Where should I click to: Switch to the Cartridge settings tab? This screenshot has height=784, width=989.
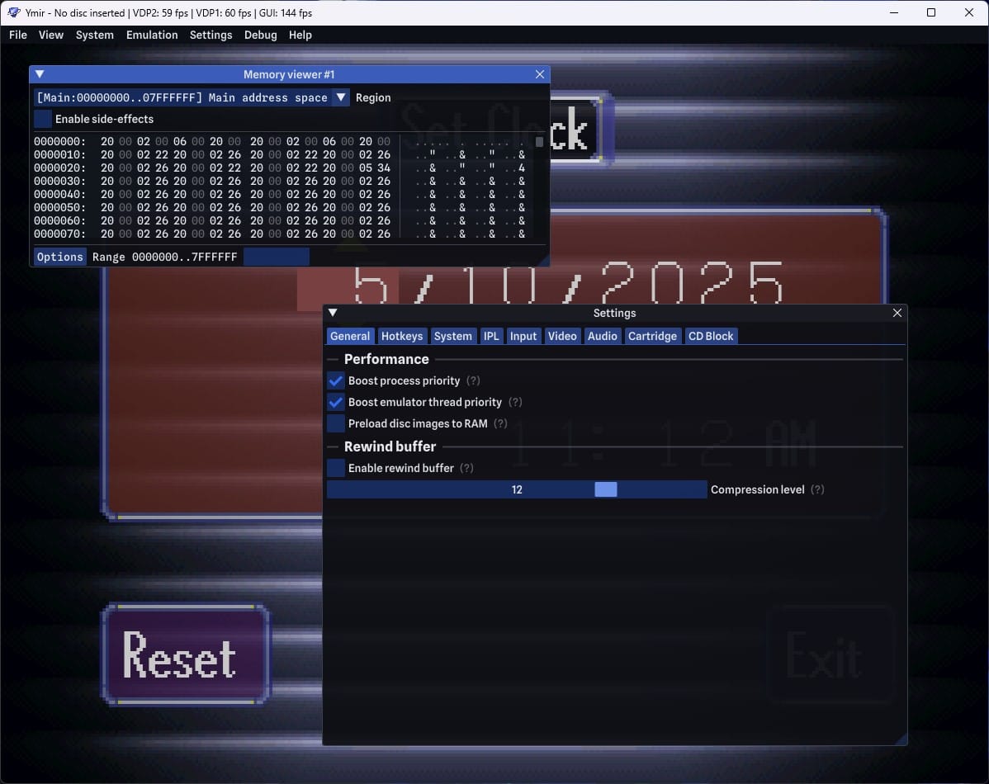click(652, 336)
